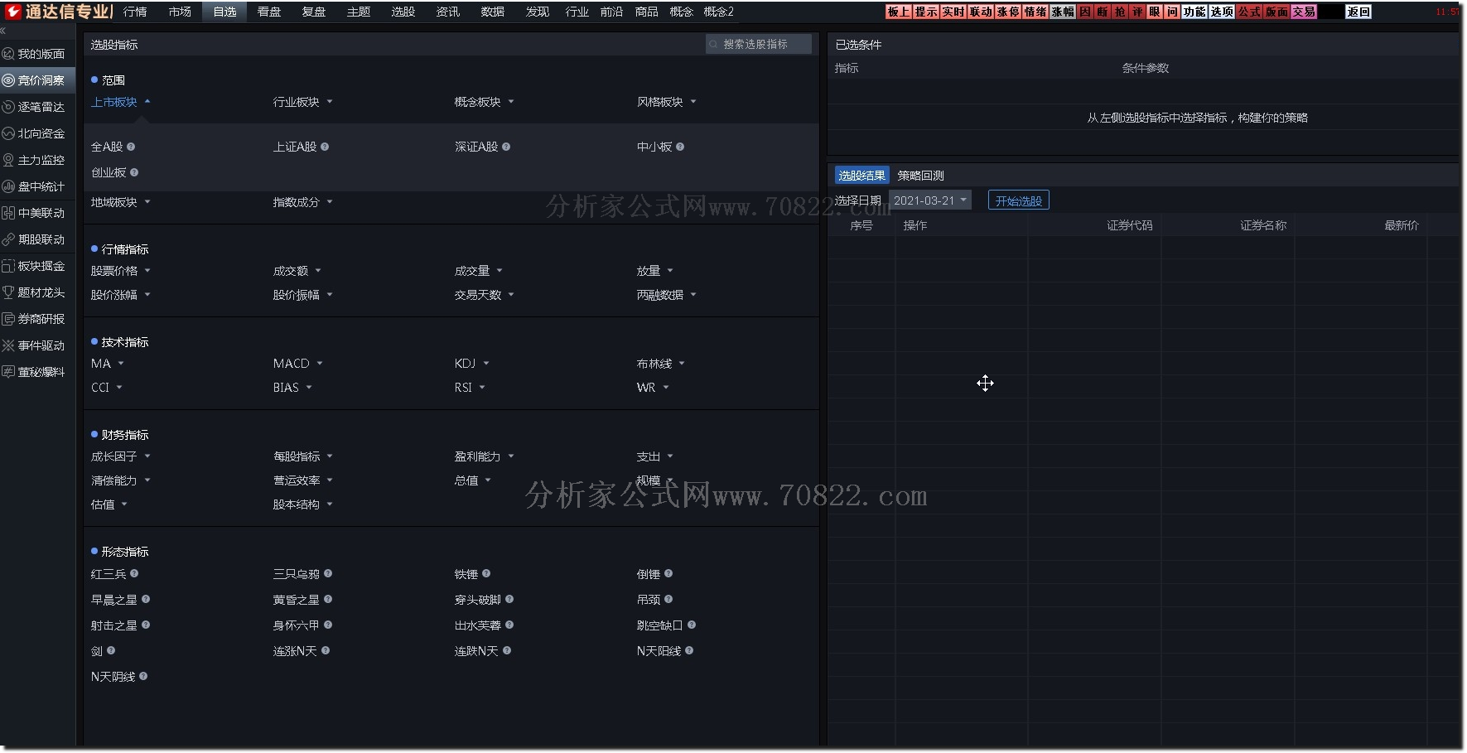
Task: Click help icon next to 上证A股
Action: [325, 147]
